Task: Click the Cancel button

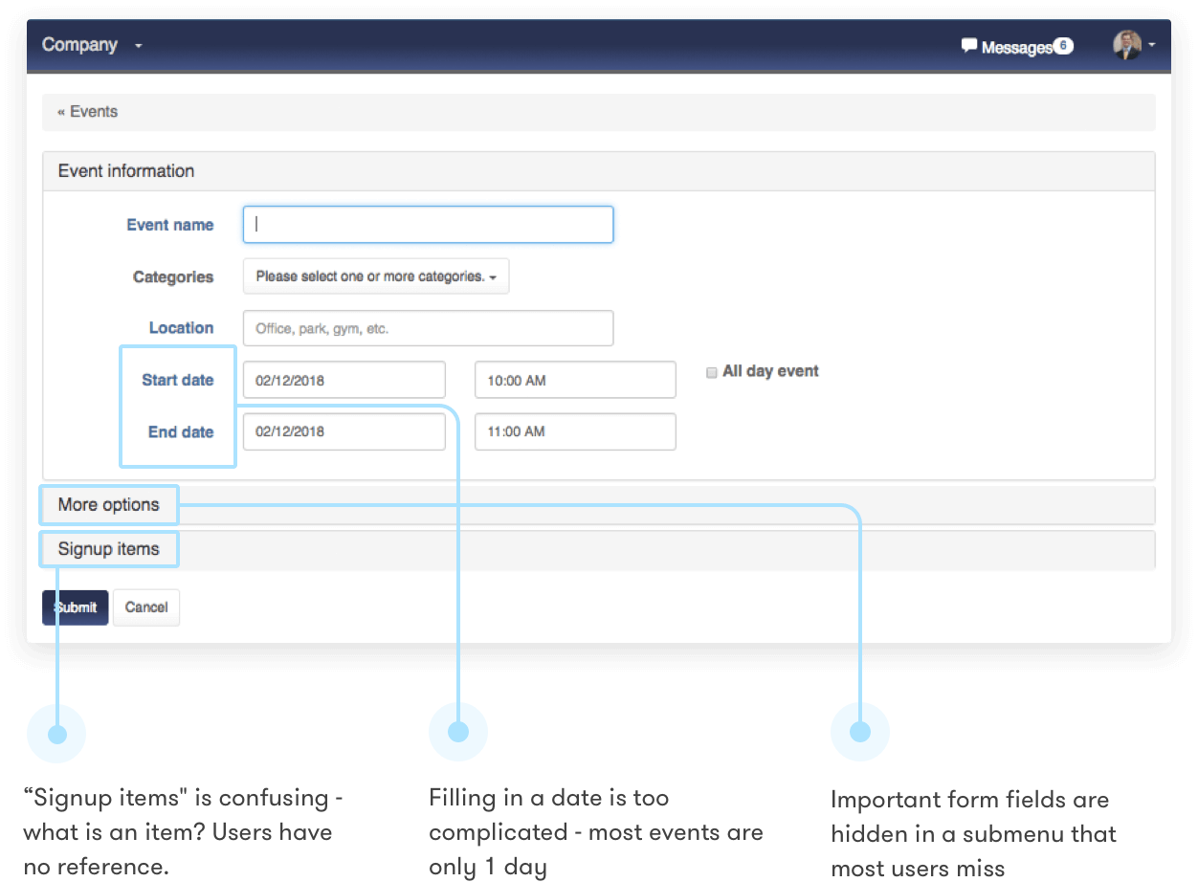Action: tap(146, 607)
